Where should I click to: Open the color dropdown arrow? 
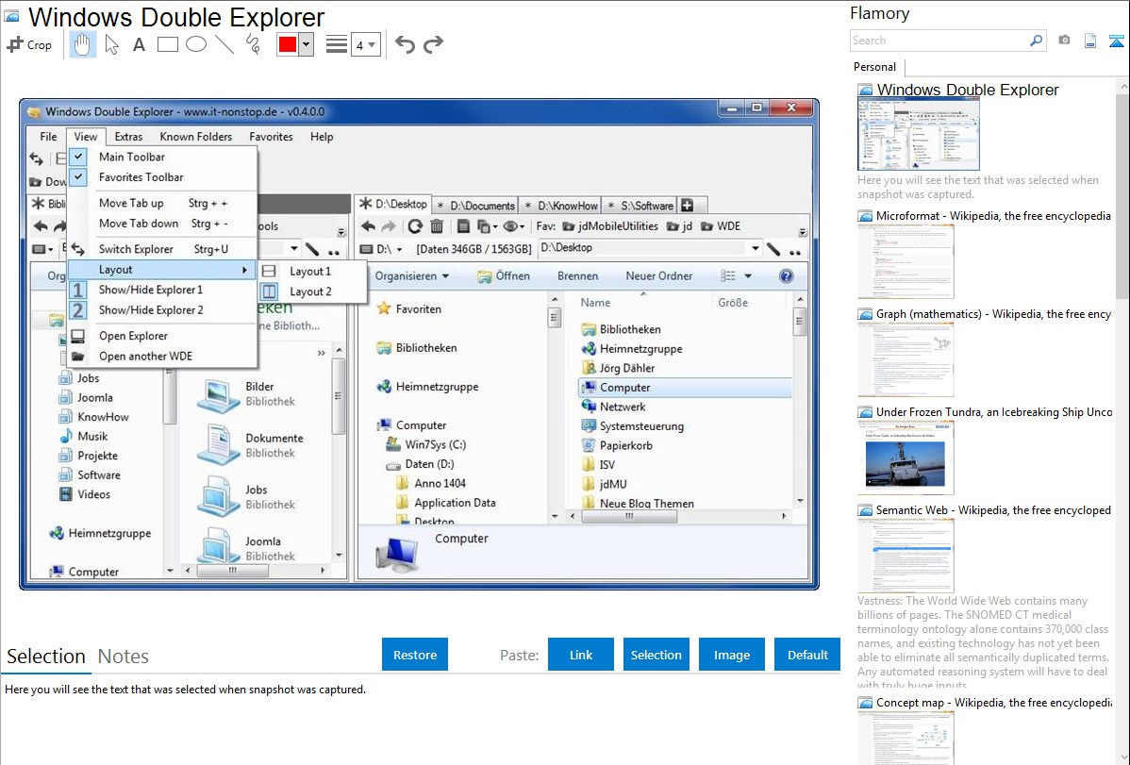coord(306,44)
